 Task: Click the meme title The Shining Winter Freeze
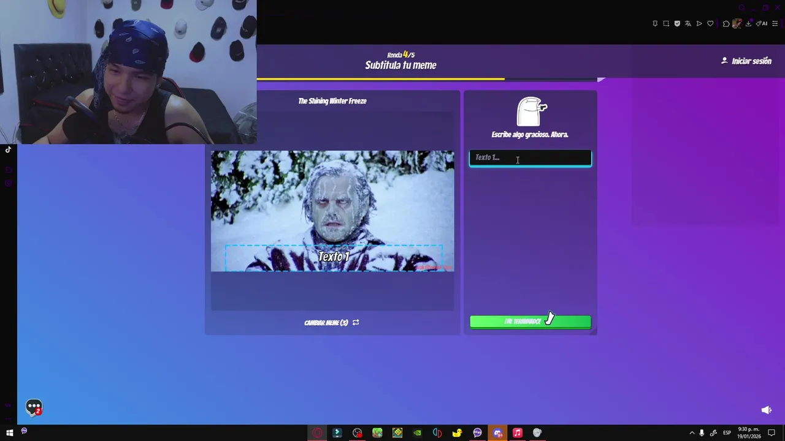point(332,101)
